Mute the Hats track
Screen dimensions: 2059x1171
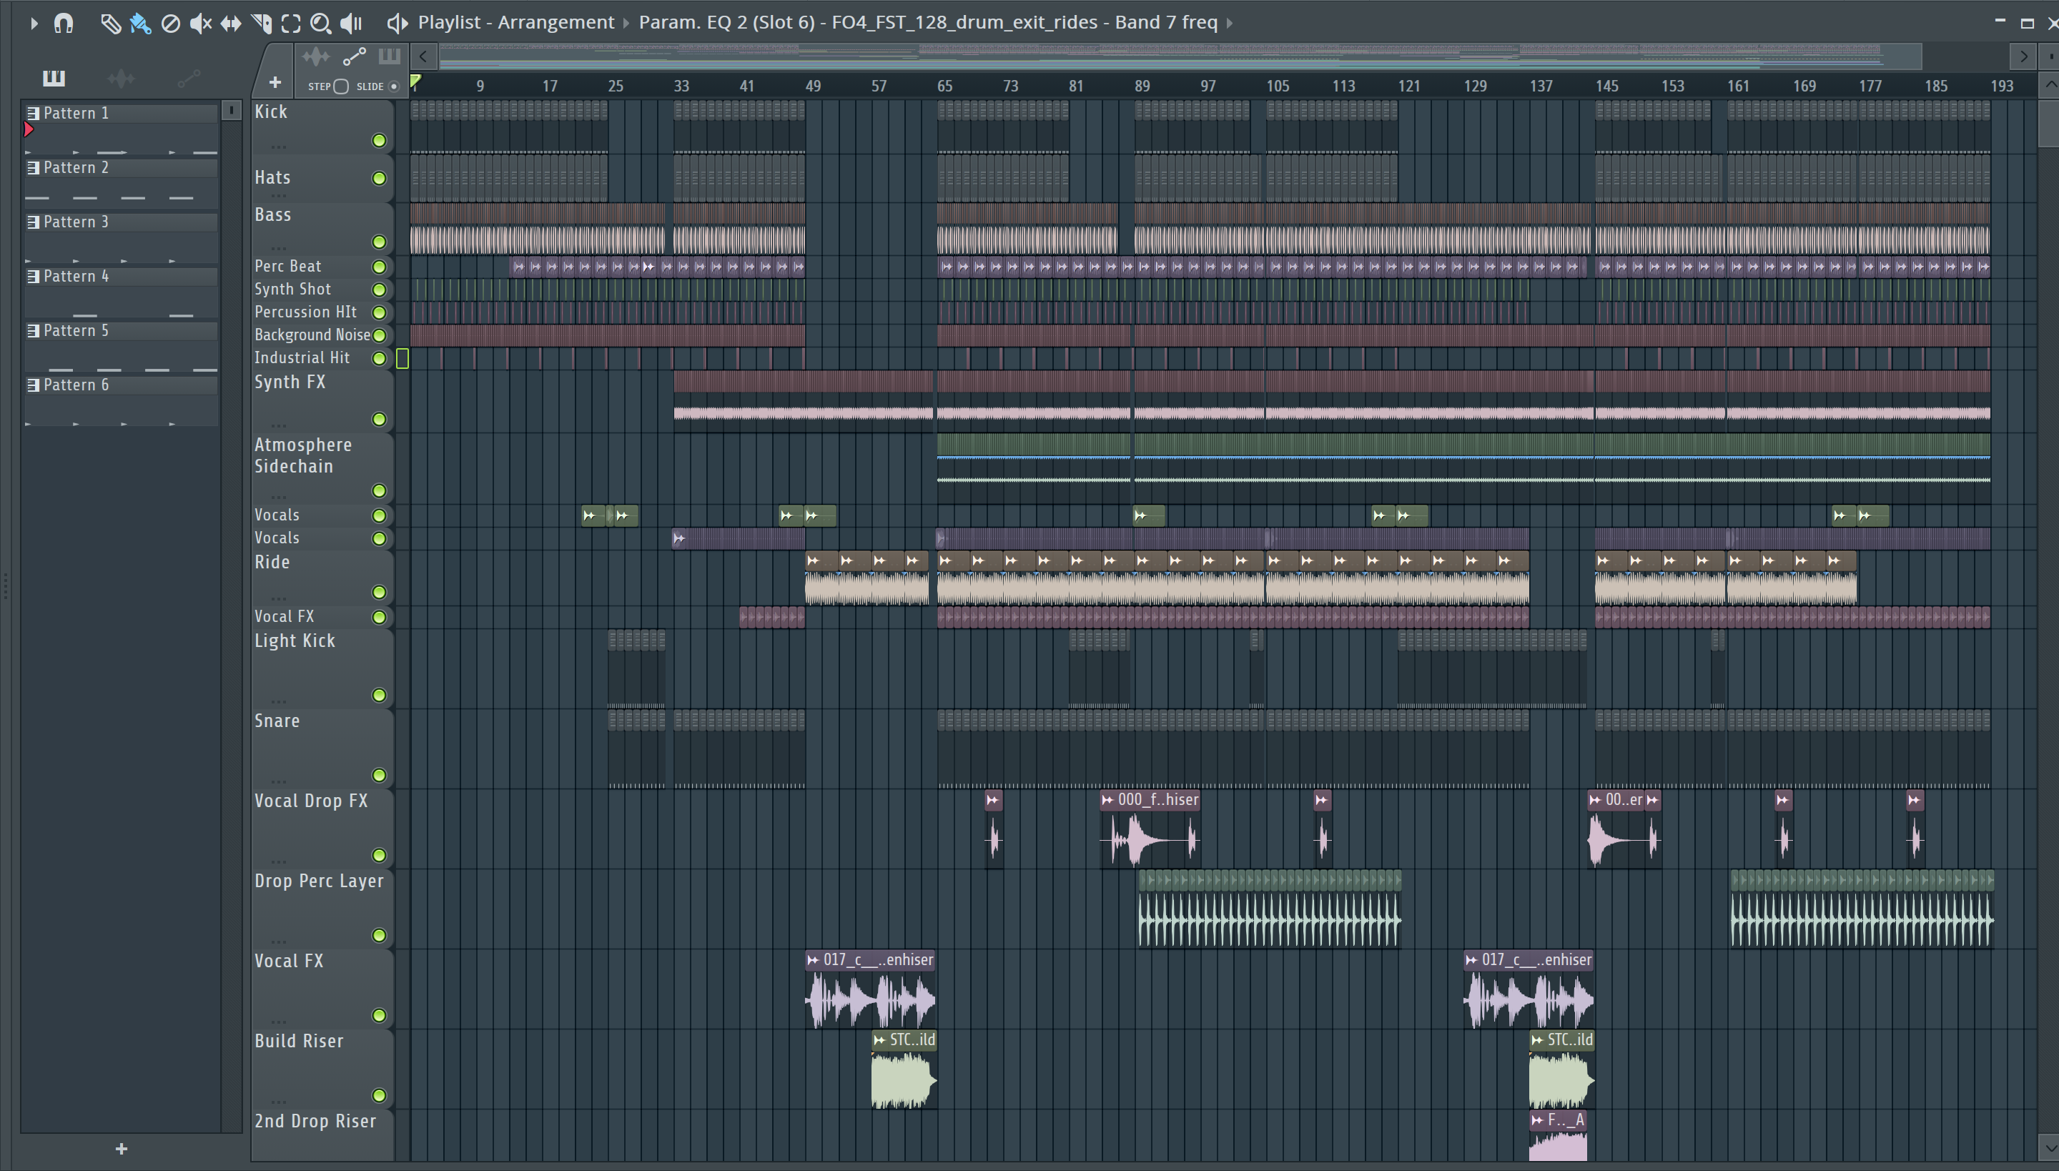[379, 178]
